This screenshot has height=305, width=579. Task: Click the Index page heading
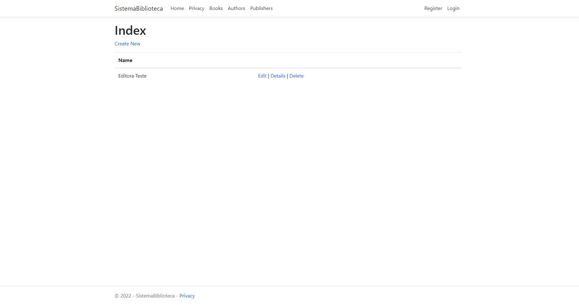(130, 30)
